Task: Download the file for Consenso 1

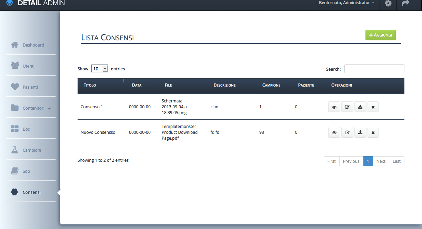Action: coord(360,107)
